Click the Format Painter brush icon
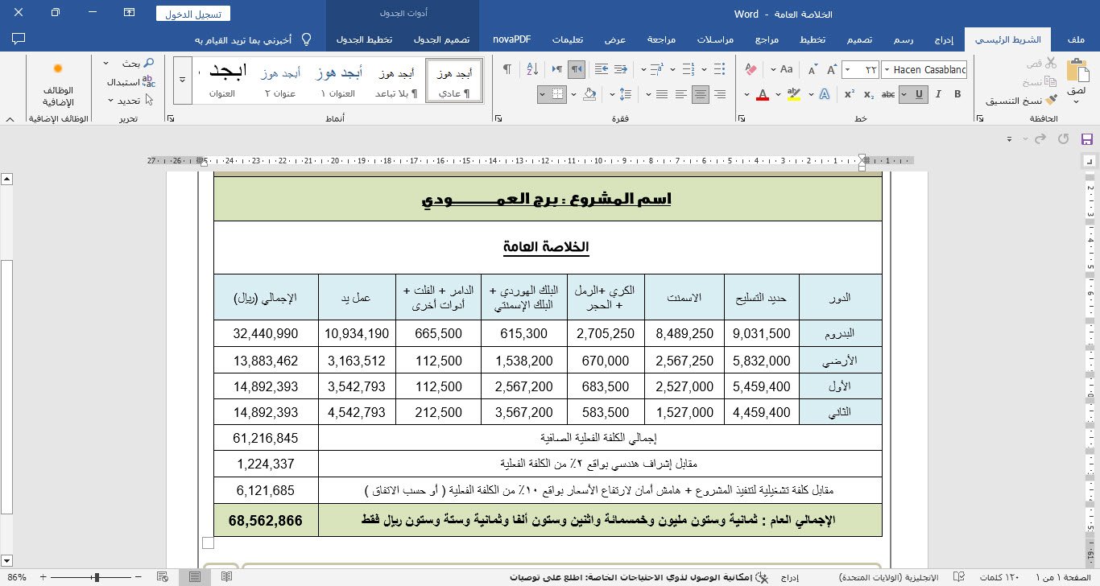This screenshot has height=586, width=1100. click(1050, 100)
